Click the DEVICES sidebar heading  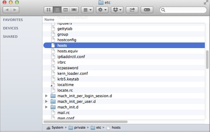point(11,28)
